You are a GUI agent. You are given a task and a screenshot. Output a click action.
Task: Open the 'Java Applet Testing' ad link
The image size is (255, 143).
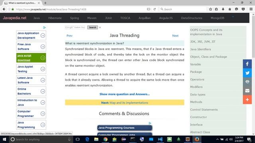point(31,69)
